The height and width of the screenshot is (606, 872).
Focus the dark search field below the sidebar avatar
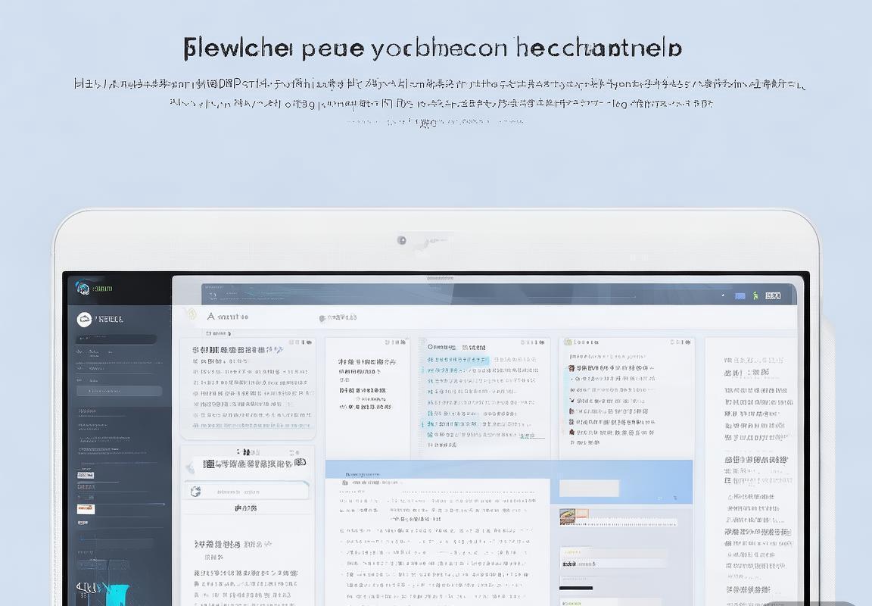pyautogui.click(x=116, y=339)
